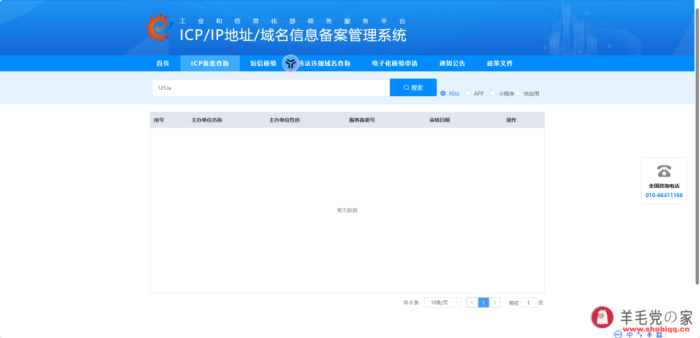
Task: Toggle Chinese/English input via the 中 icon
Action: pos(629,334)
